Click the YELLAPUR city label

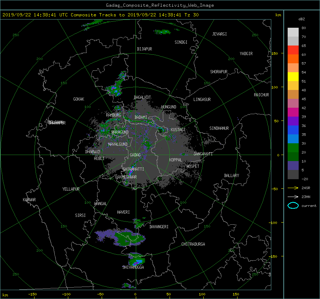click(x=71, y=189)
